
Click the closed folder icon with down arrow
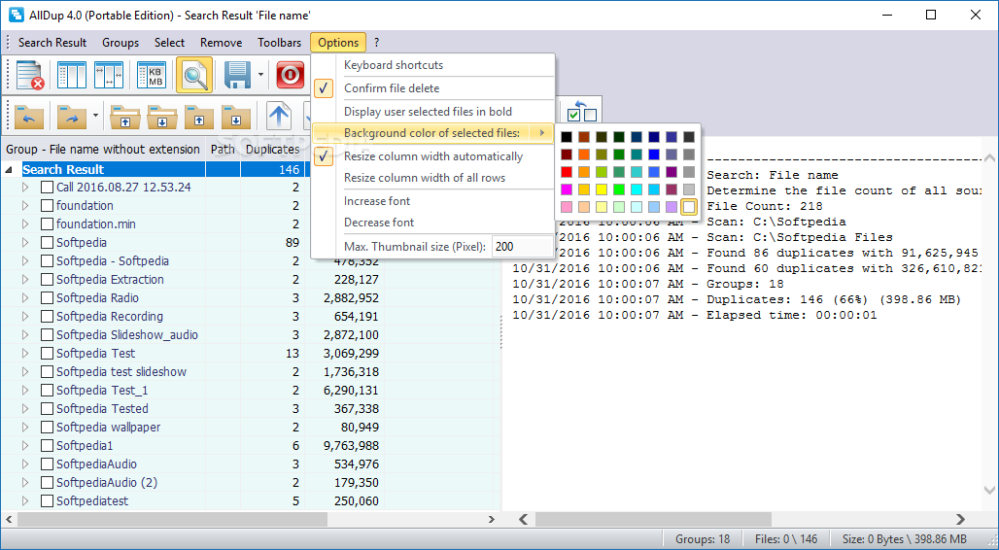(236, 118)
